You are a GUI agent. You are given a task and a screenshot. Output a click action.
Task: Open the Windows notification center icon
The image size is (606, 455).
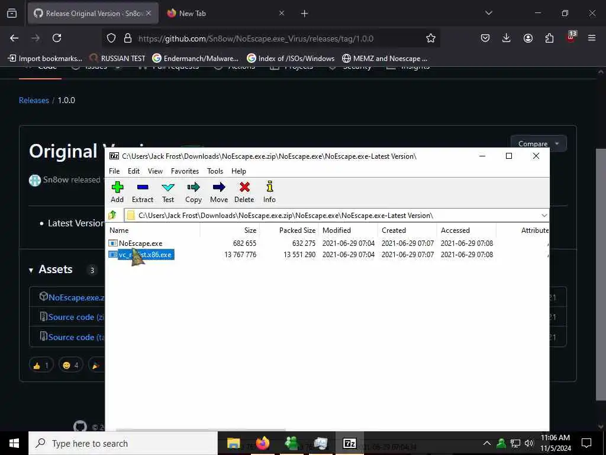click(586, 443)
